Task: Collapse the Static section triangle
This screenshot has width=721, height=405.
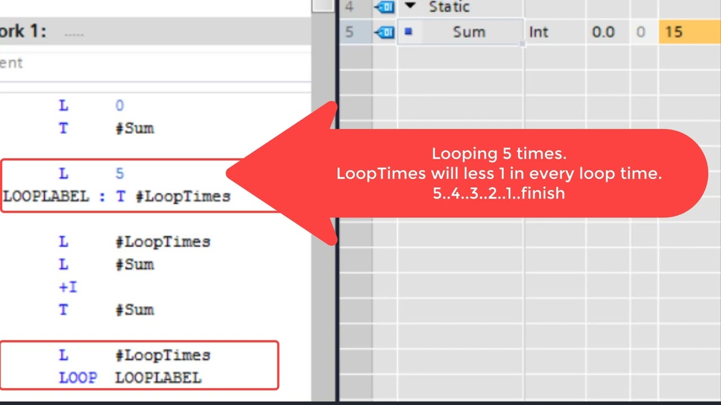Action: click(x=410, y=6)
